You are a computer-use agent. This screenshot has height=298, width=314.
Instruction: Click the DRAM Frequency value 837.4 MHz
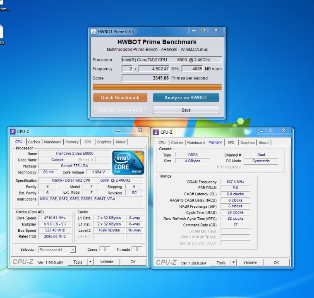point(235,182)
